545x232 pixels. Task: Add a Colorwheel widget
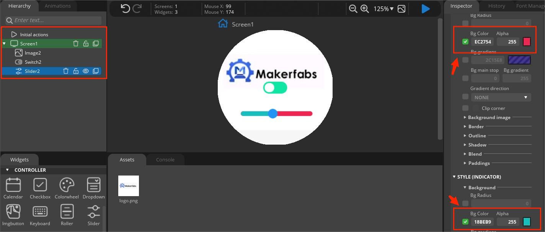[x=67, y=188]
